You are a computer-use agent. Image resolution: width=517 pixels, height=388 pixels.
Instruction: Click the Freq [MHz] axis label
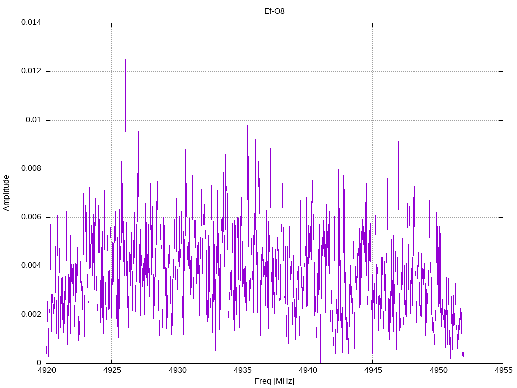coord(274,381)
